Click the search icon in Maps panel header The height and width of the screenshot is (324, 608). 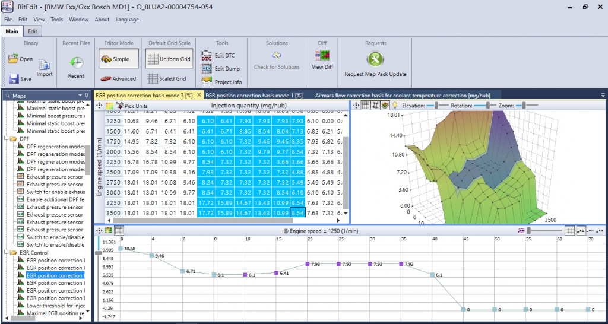[7, 96]
